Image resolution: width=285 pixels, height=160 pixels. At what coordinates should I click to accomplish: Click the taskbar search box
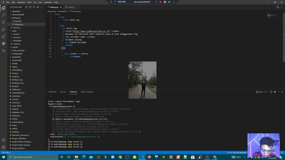pyautogui.click(x=33, y=157)
